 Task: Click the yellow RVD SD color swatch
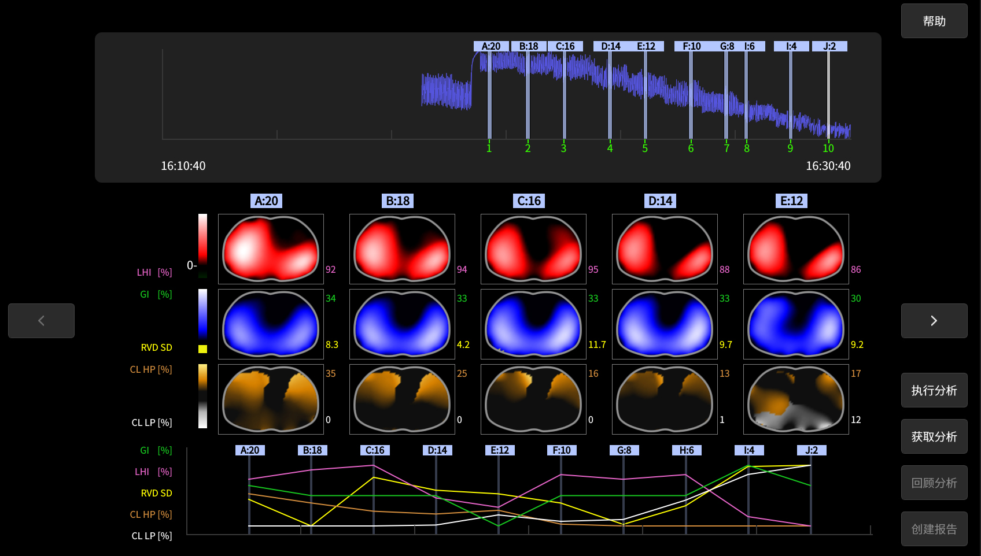[x=202, y=349]
